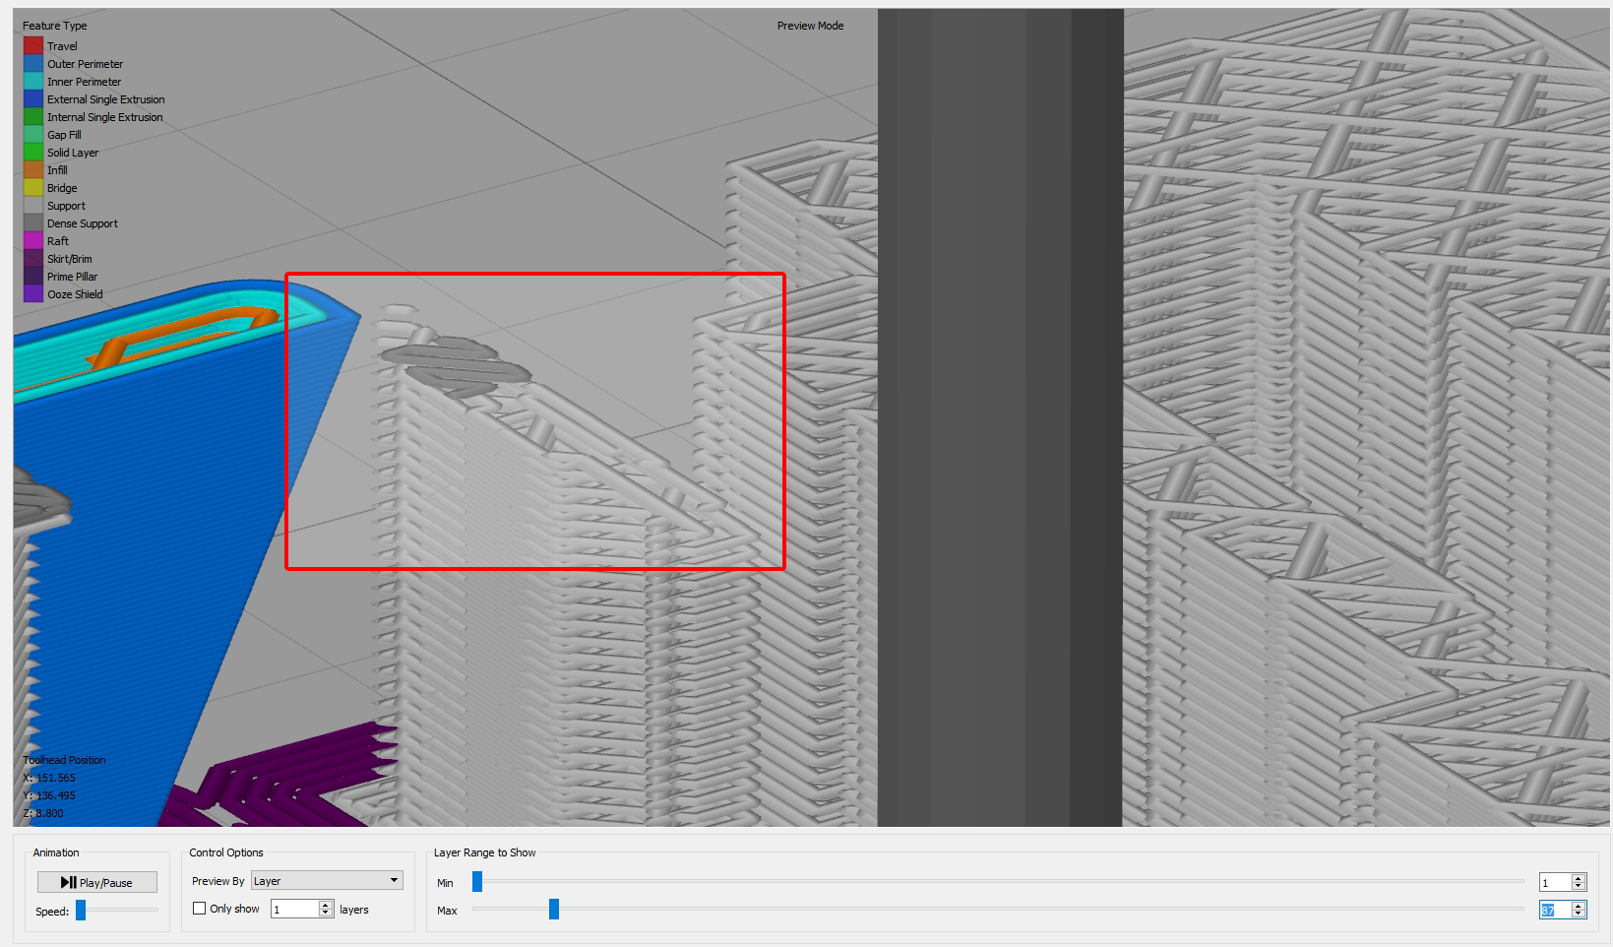Click the magenta Raft swatch
This screenshot has width=1613, height=947.
32,240
